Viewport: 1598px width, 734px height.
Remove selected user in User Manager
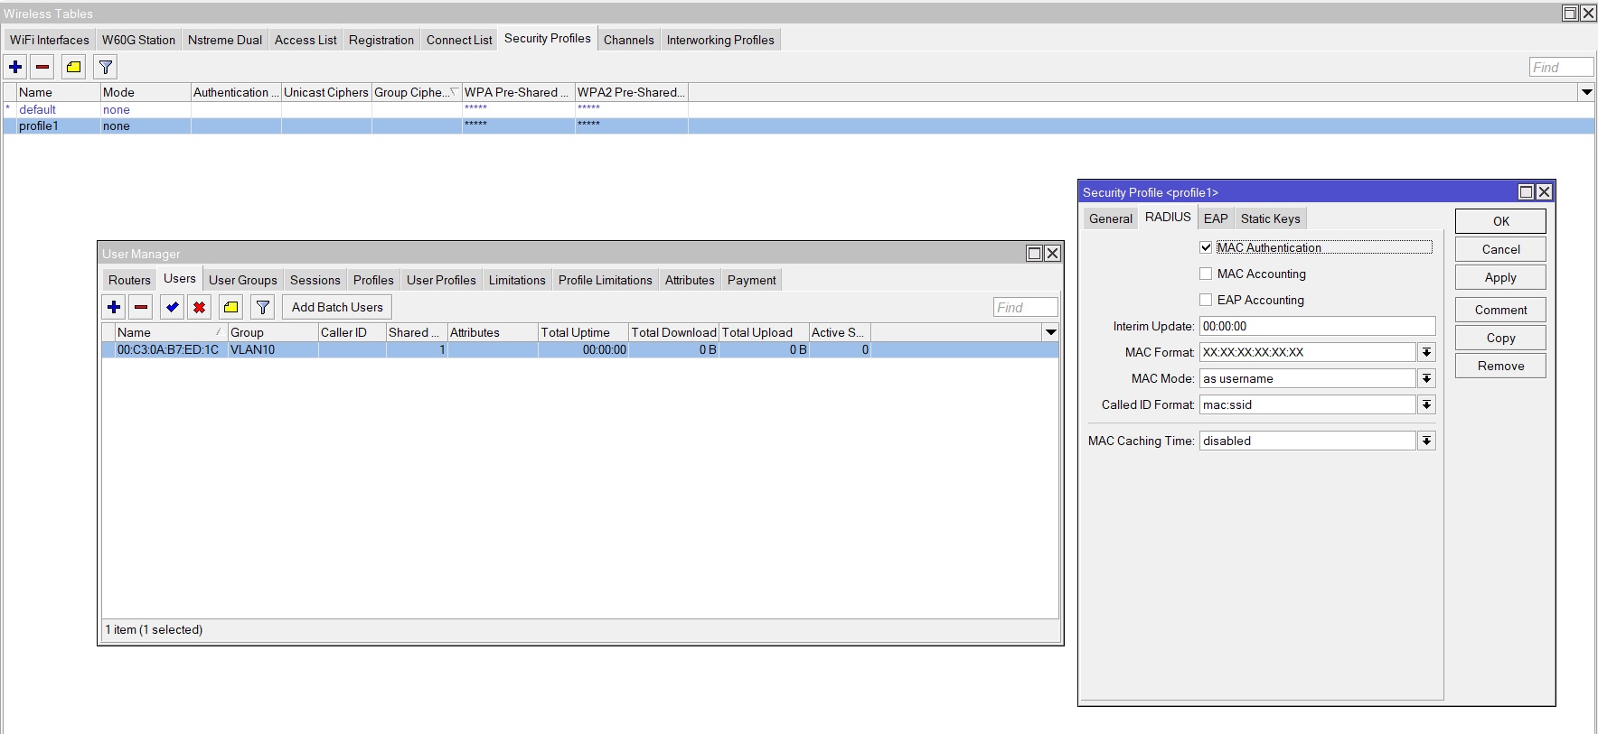[141, 307]
